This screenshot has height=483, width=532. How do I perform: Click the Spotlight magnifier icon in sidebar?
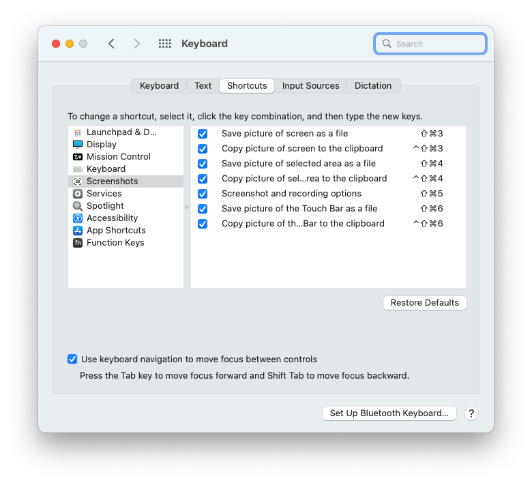pyautogui.click(x=78, y=206)
